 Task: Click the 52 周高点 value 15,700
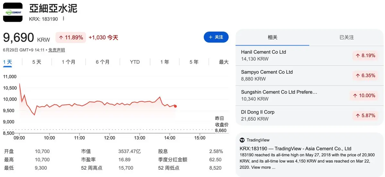coord(126,168)
